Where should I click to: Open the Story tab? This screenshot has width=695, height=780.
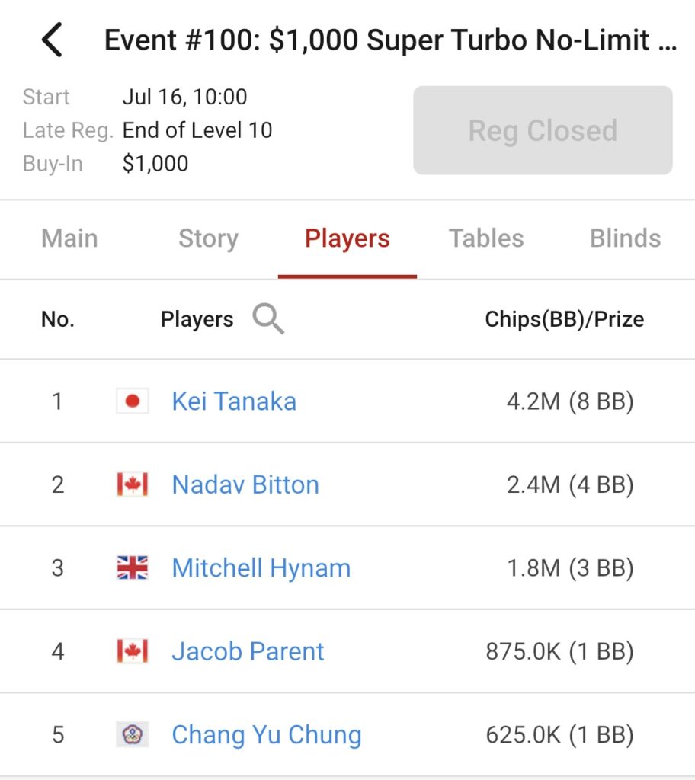pos(208,238)
